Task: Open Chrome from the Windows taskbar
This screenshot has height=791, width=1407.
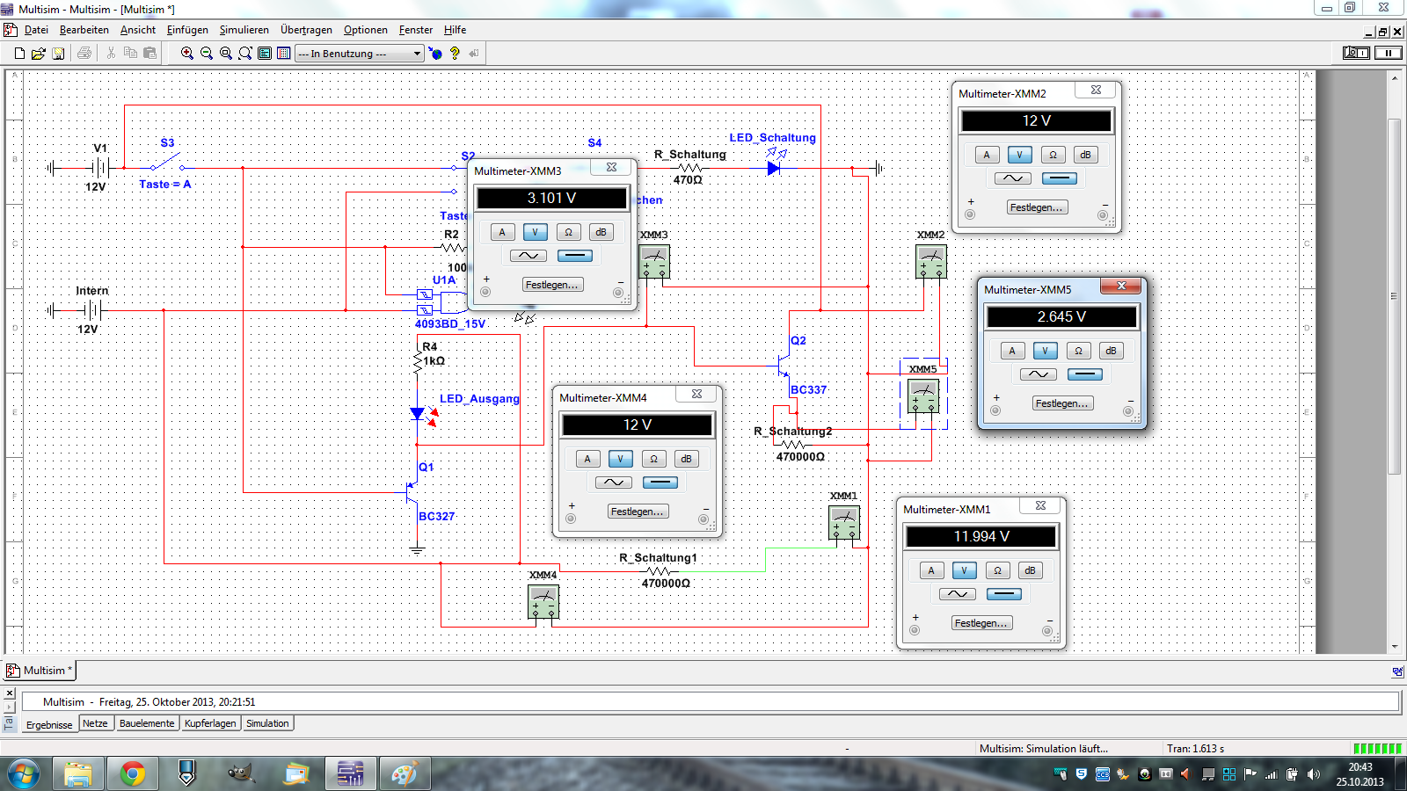Action: pos(134,773)
